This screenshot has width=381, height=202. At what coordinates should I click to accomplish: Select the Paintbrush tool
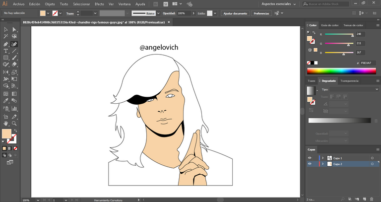coord(14,58)
